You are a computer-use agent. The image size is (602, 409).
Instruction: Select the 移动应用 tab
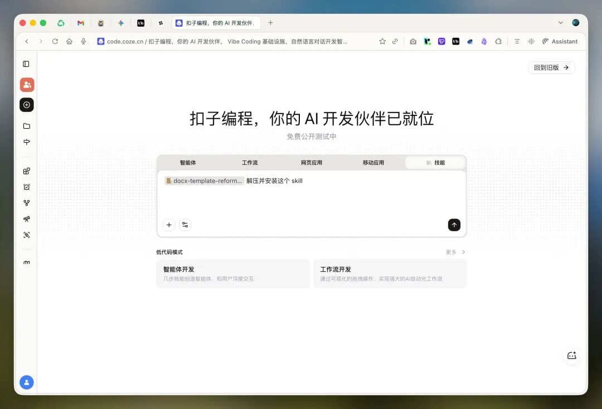click(373, 163)
